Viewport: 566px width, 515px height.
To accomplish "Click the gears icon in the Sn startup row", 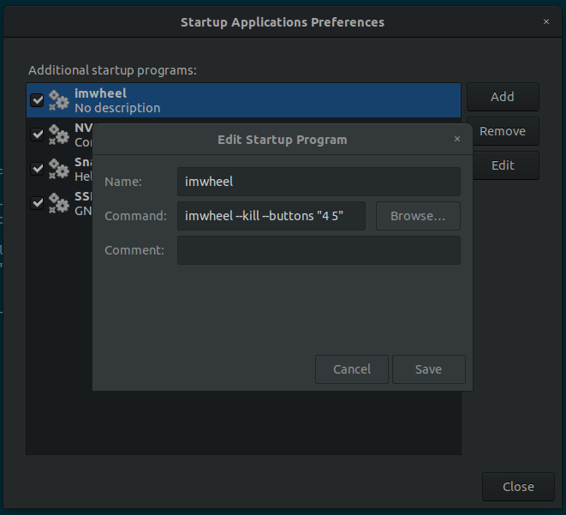I will tap(59, 169).
